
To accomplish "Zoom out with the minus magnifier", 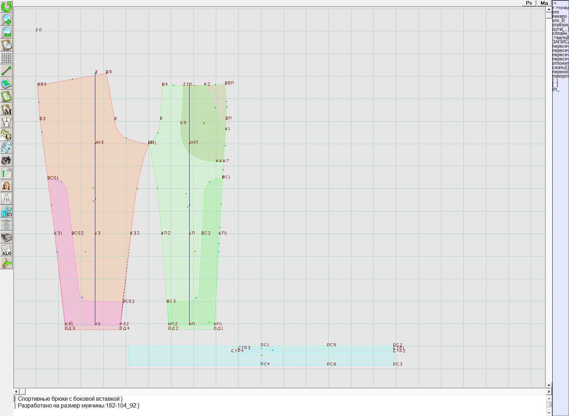I will (x=6, y=32).
